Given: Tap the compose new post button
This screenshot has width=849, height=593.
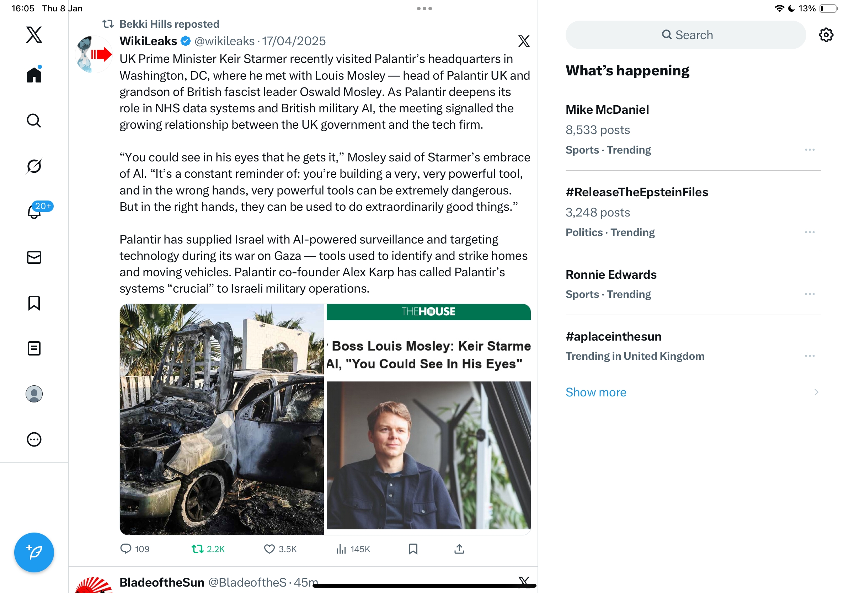Looking at the screenshot, I should tap(34, 552).
